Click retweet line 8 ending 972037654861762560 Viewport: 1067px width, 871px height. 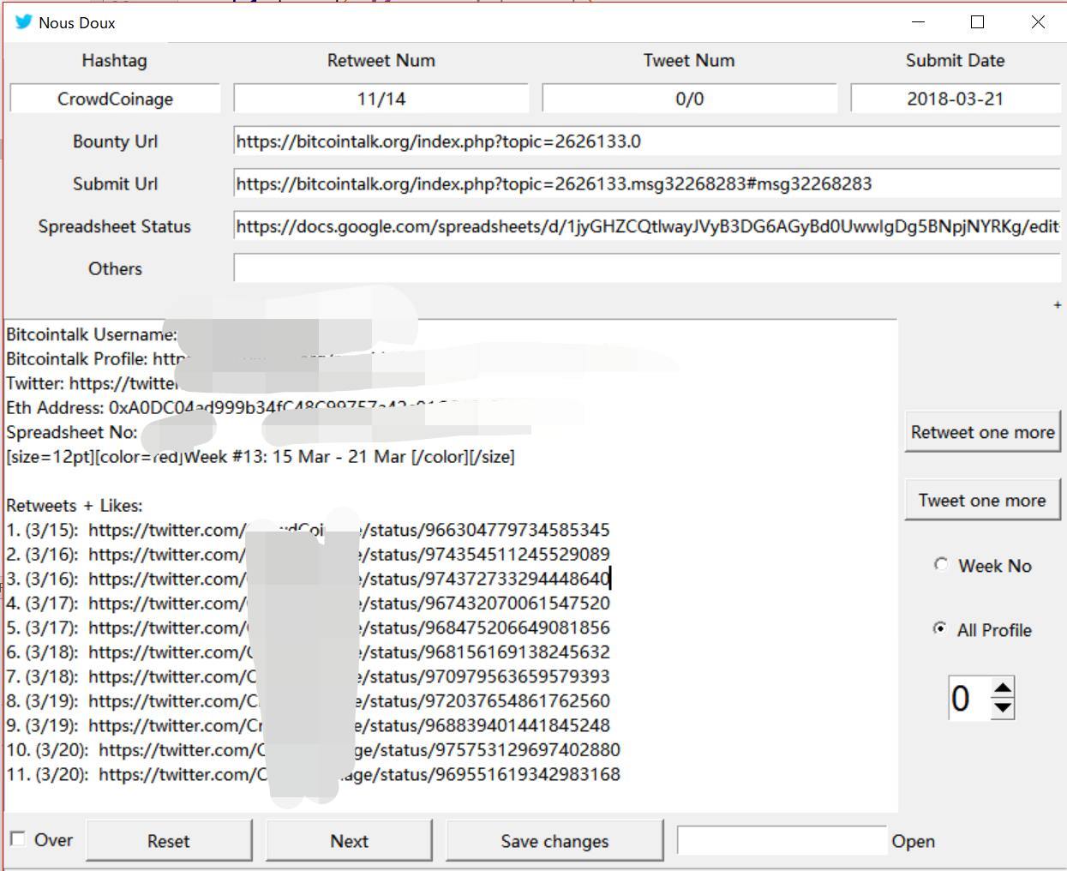click(309, 701)
